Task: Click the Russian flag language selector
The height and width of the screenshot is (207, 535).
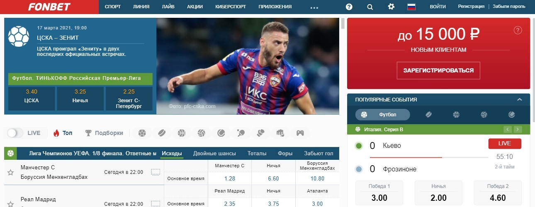Action: point(411,7)
